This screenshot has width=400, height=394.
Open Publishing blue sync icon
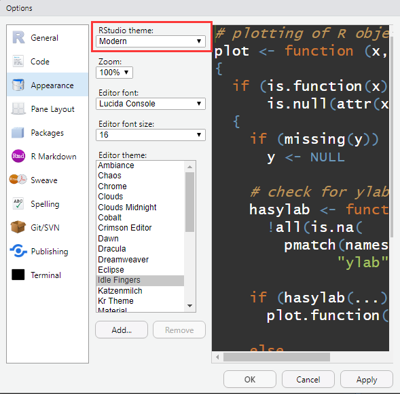click(x=18, y=251)
